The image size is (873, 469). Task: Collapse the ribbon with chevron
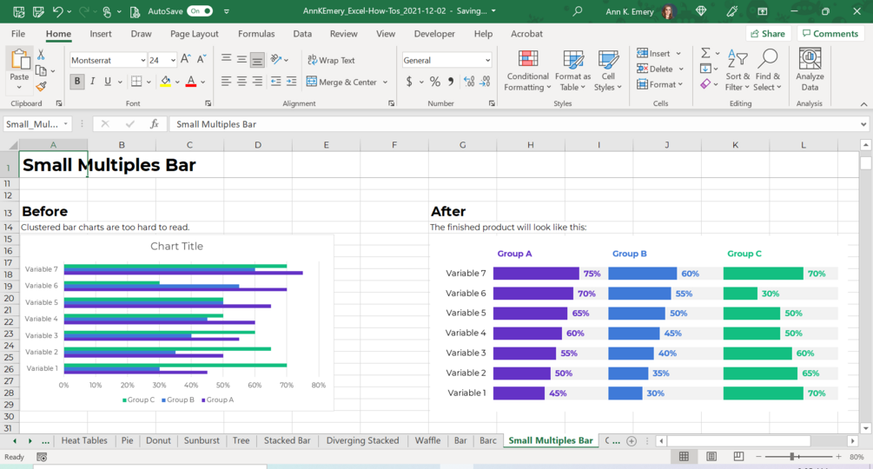pos(863,104)
